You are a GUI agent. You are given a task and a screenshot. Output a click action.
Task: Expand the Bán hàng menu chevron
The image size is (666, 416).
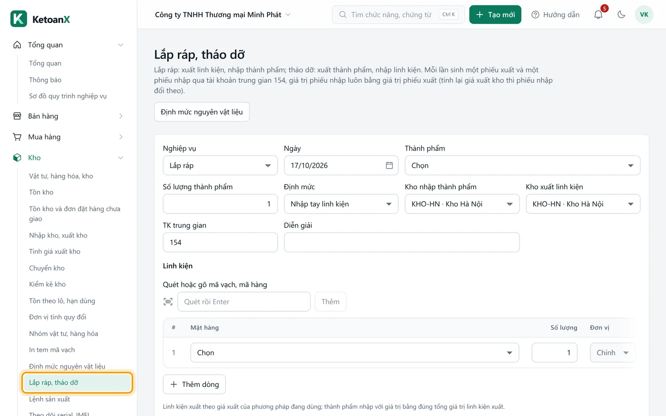pyautogui.click(x=121, y=116)
